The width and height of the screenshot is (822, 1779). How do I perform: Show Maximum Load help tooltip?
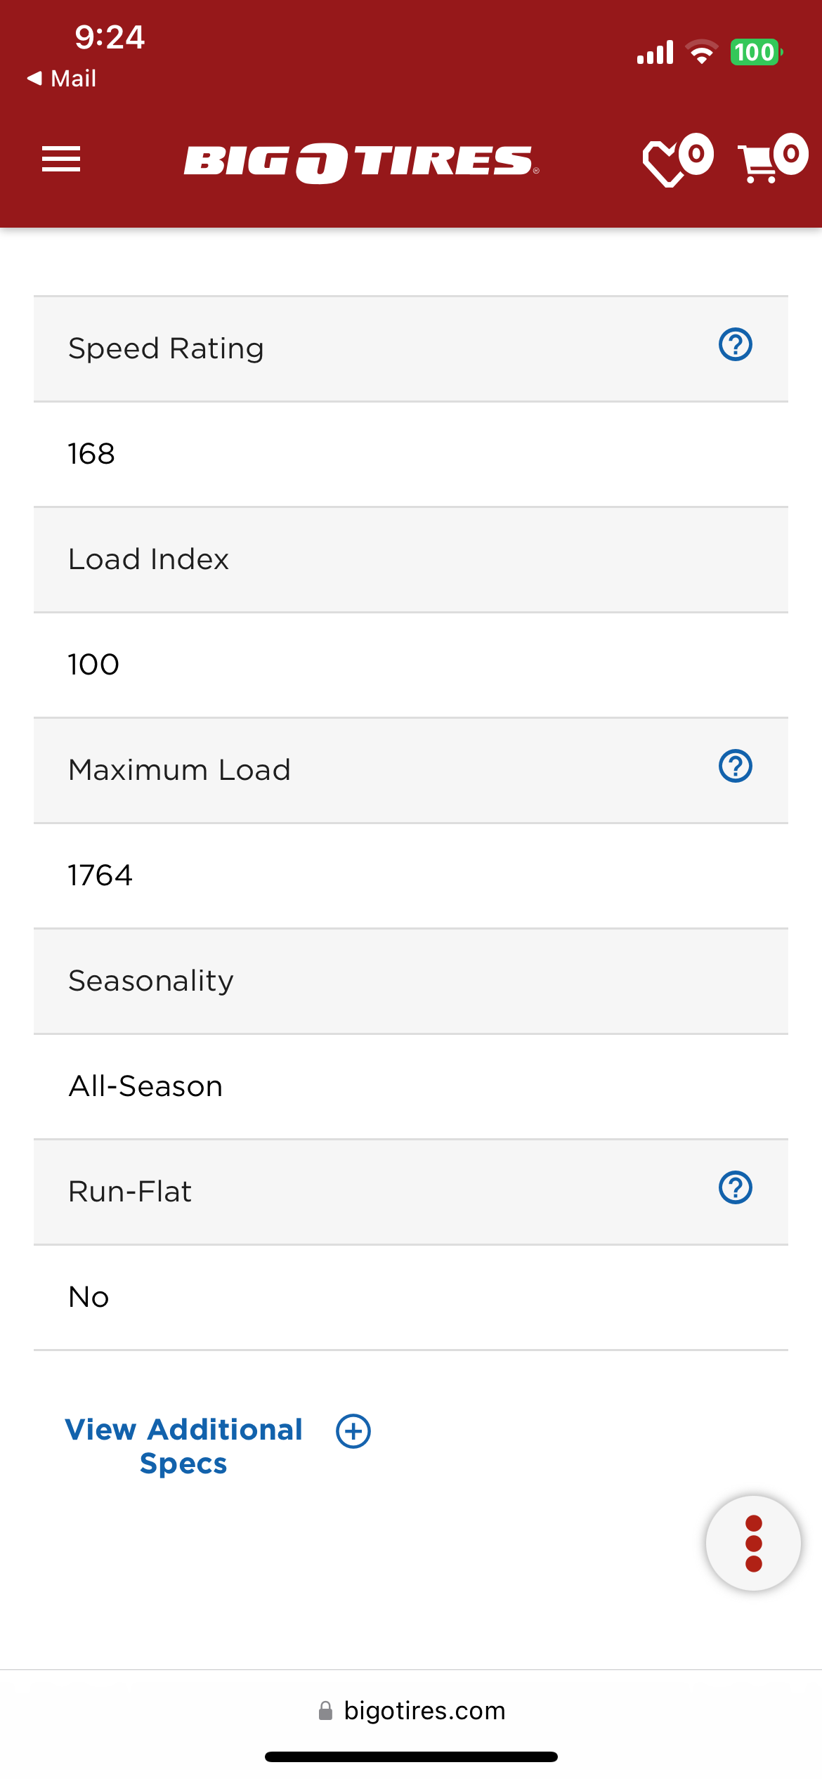736,767
